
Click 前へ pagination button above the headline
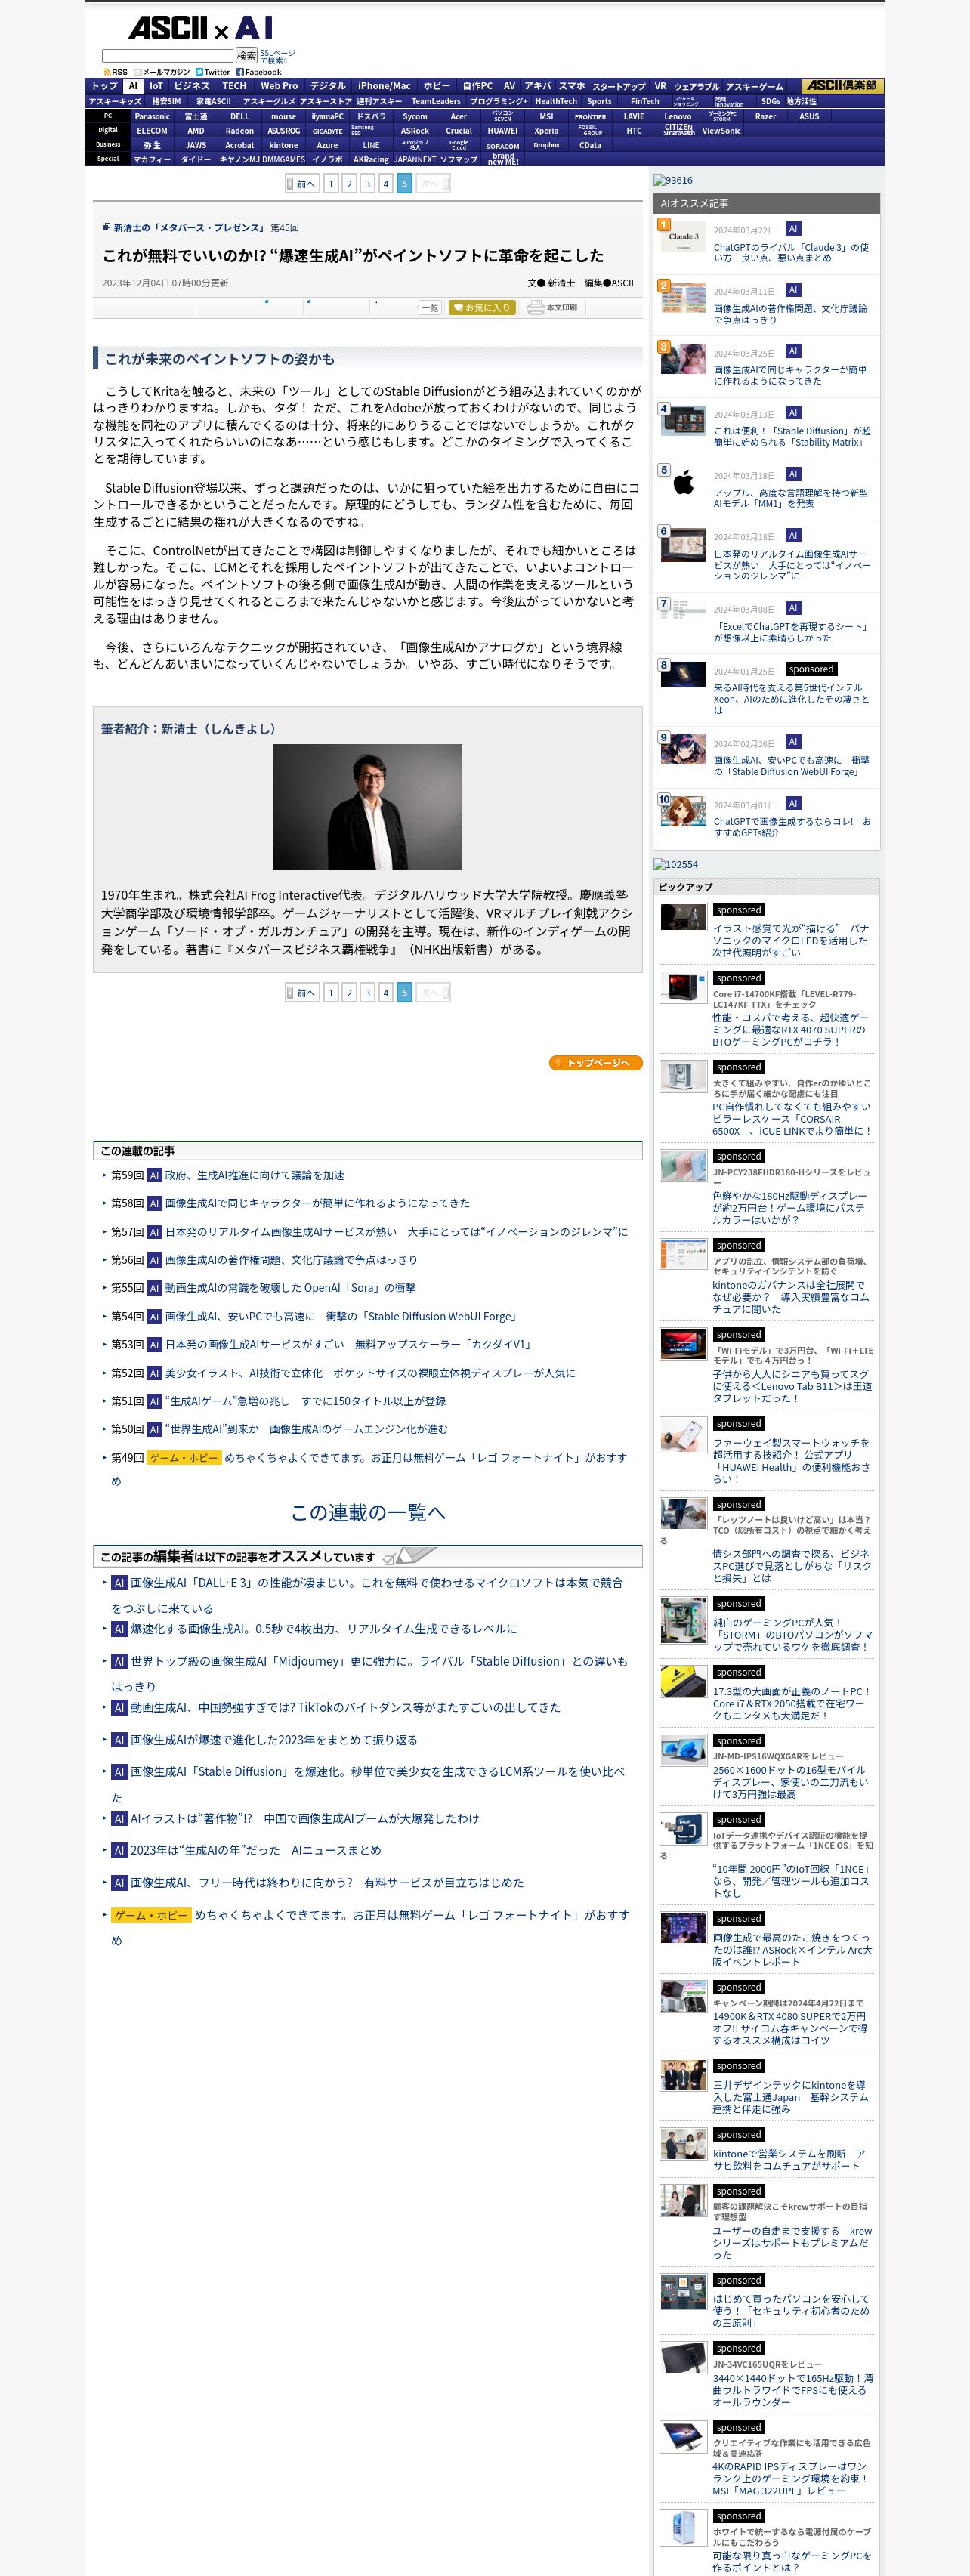(302, 184)
